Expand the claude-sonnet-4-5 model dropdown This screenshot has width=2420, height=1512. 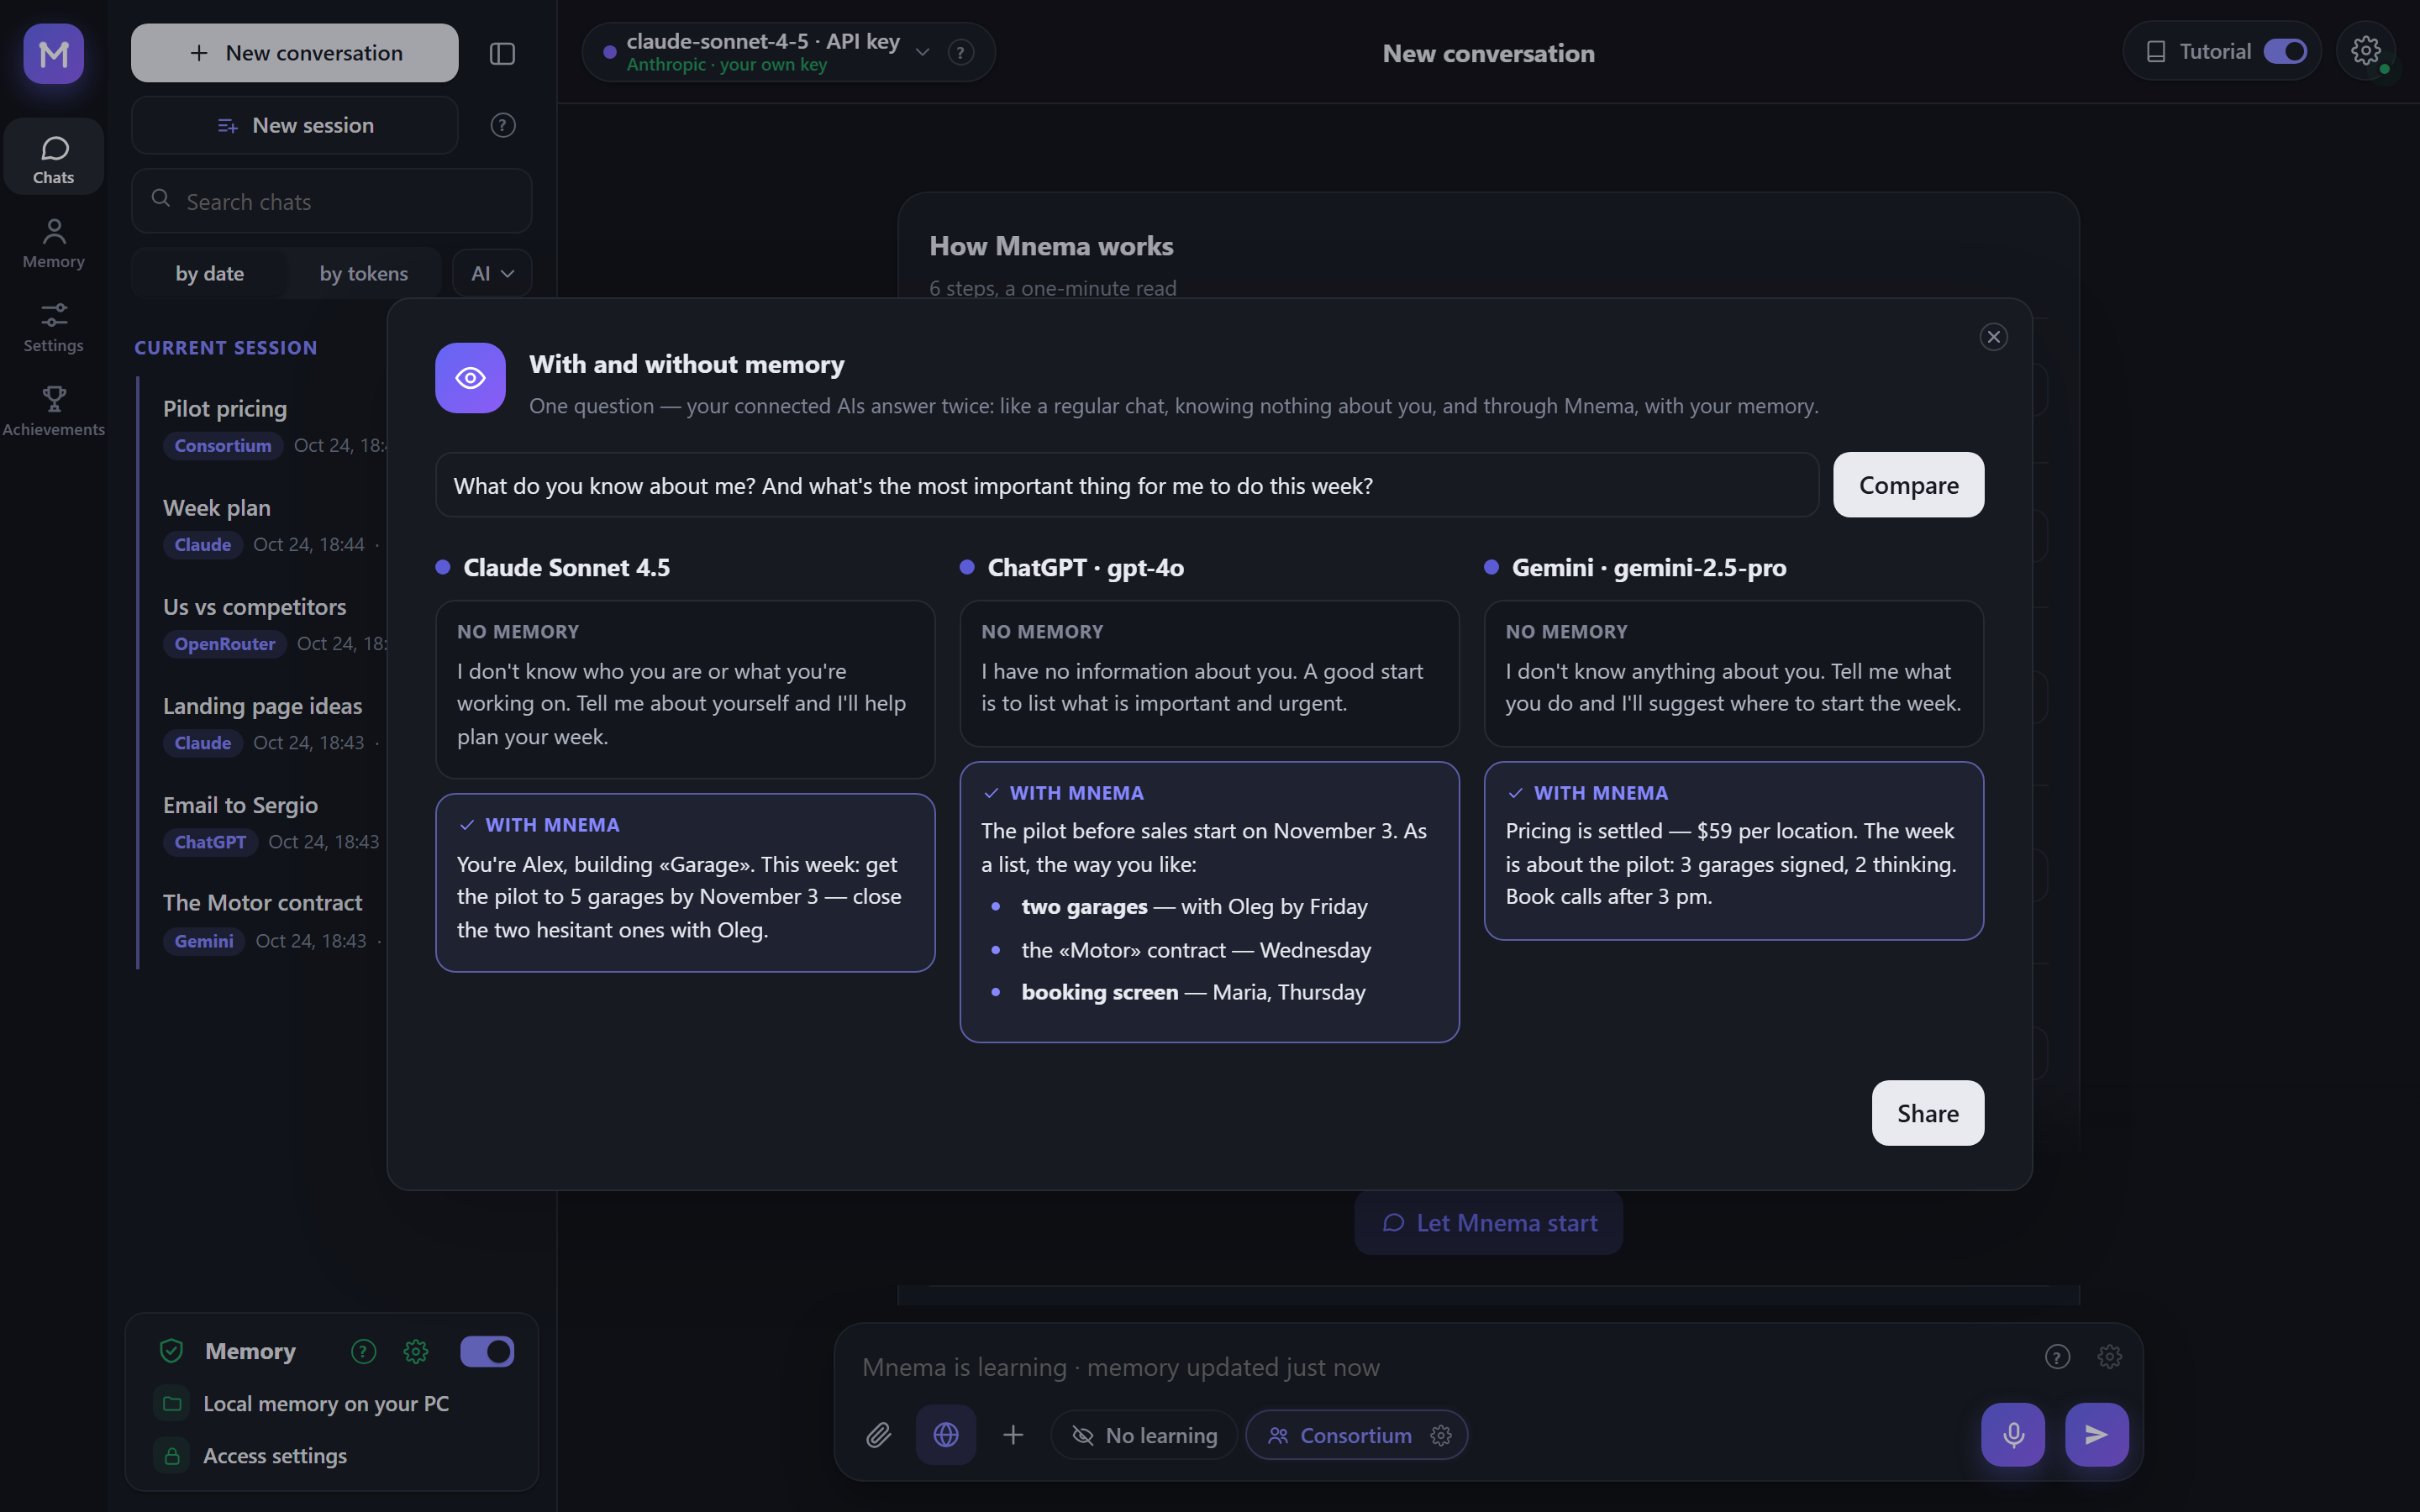point(923,52)
